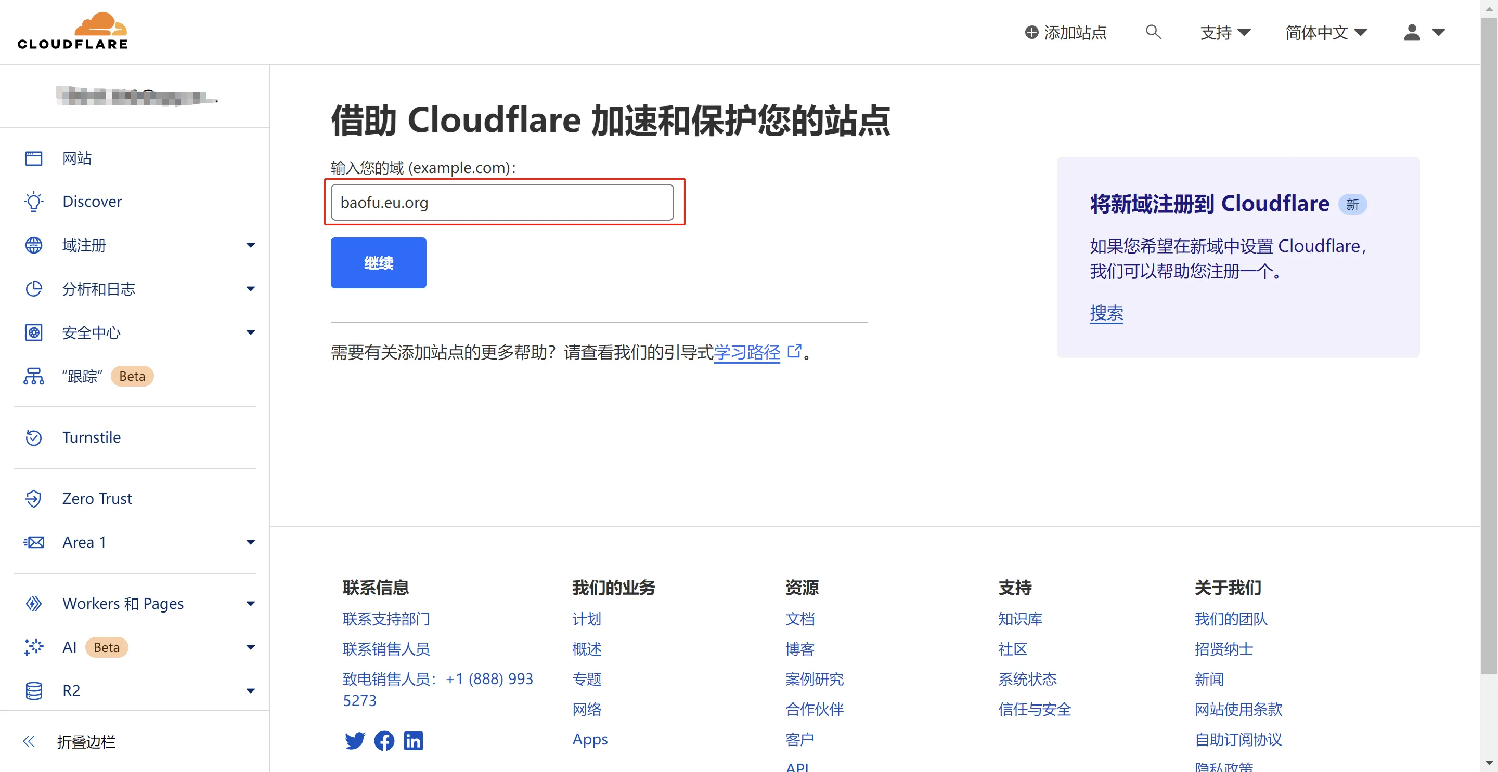Viewport: 1498px width, 772px height.
Task: Select the Zero Trust sidebar icon
Action: coord(34,498)
